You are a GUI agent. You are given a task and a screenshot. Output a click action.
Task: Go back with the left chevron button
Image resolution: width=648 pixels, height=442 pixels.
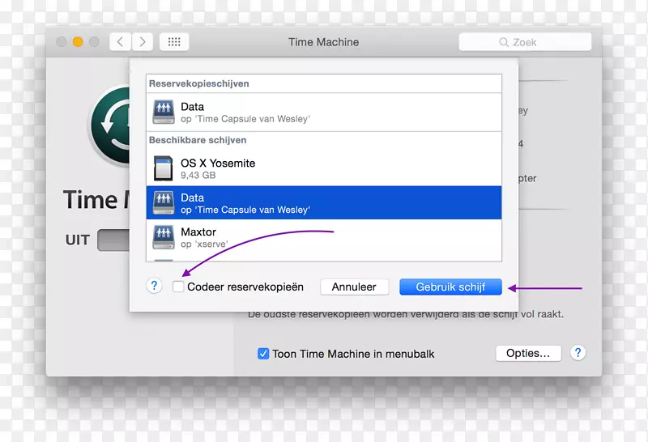tap(120, 42)
